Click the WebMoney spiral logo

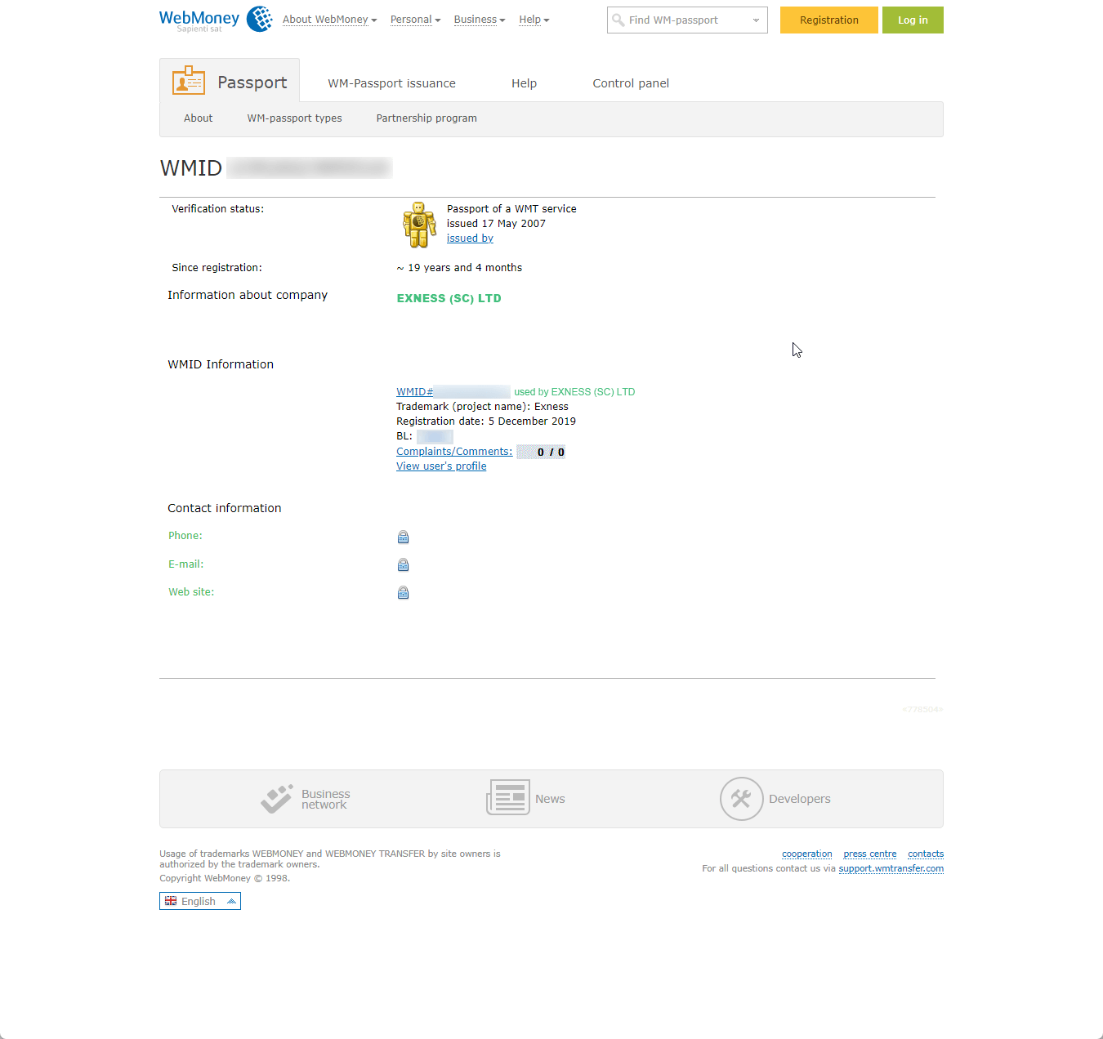[x=259, y=18]
